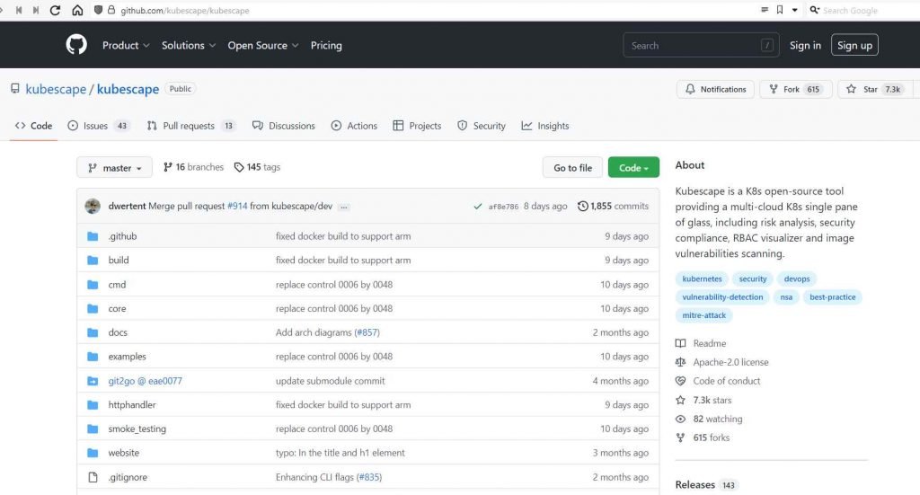Click the commit history clock icon
This screenshot has width=920, height=495.
point(582,206)
